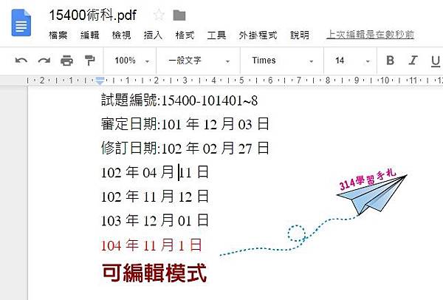Click the line 修訂日期:102 年 02 月 27 日
This screenshot has width=443, height=300.
point(185,149)
